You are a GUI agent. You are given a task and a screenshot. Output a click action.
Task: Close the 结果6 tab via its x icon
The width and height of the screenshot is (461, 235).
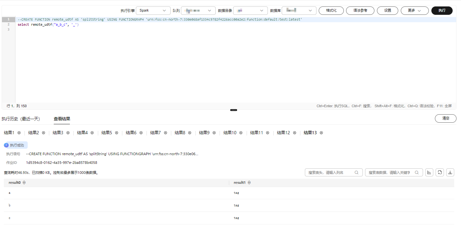(x=141, y=133)
